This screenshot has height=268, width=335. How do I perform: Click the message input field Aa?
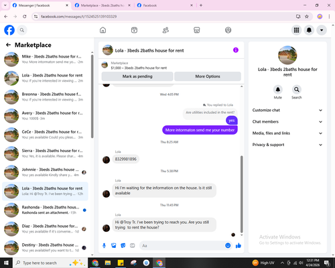tap(182, 246)
